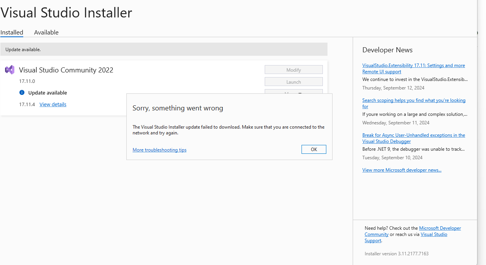486x265 pixels.
Task: Open the Visual Studio Support link
Action: (x=406, y=237)
